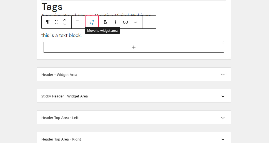This screenshot has height=143, width=269.
Task: Toggle italic formatting
Action: point(115,22)
